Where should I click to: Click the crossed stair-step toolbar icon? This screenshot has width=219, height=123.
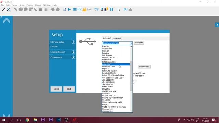pos(9,9)
